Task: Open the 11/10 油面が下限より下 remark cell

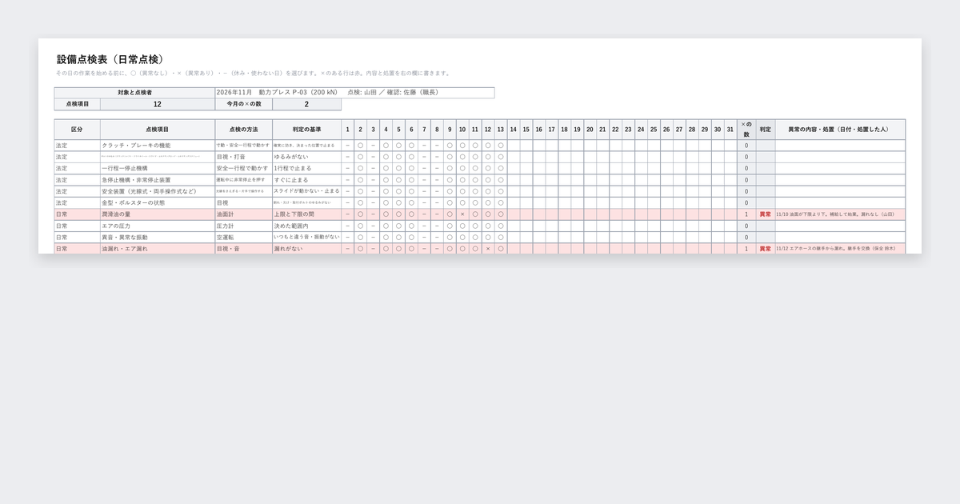Action: point(840,214)
